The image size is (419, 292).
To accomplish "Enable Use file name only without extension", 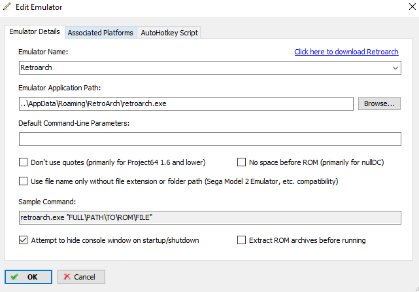I will tap(24, 181).
